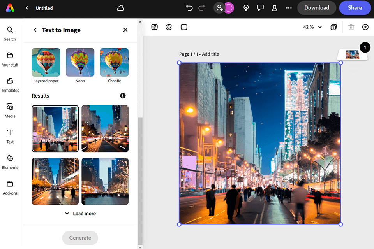The width and height of the screenshot is (374, 249).
Task: Open the three-dot more options menu
Action: click(x=289, y=8)
